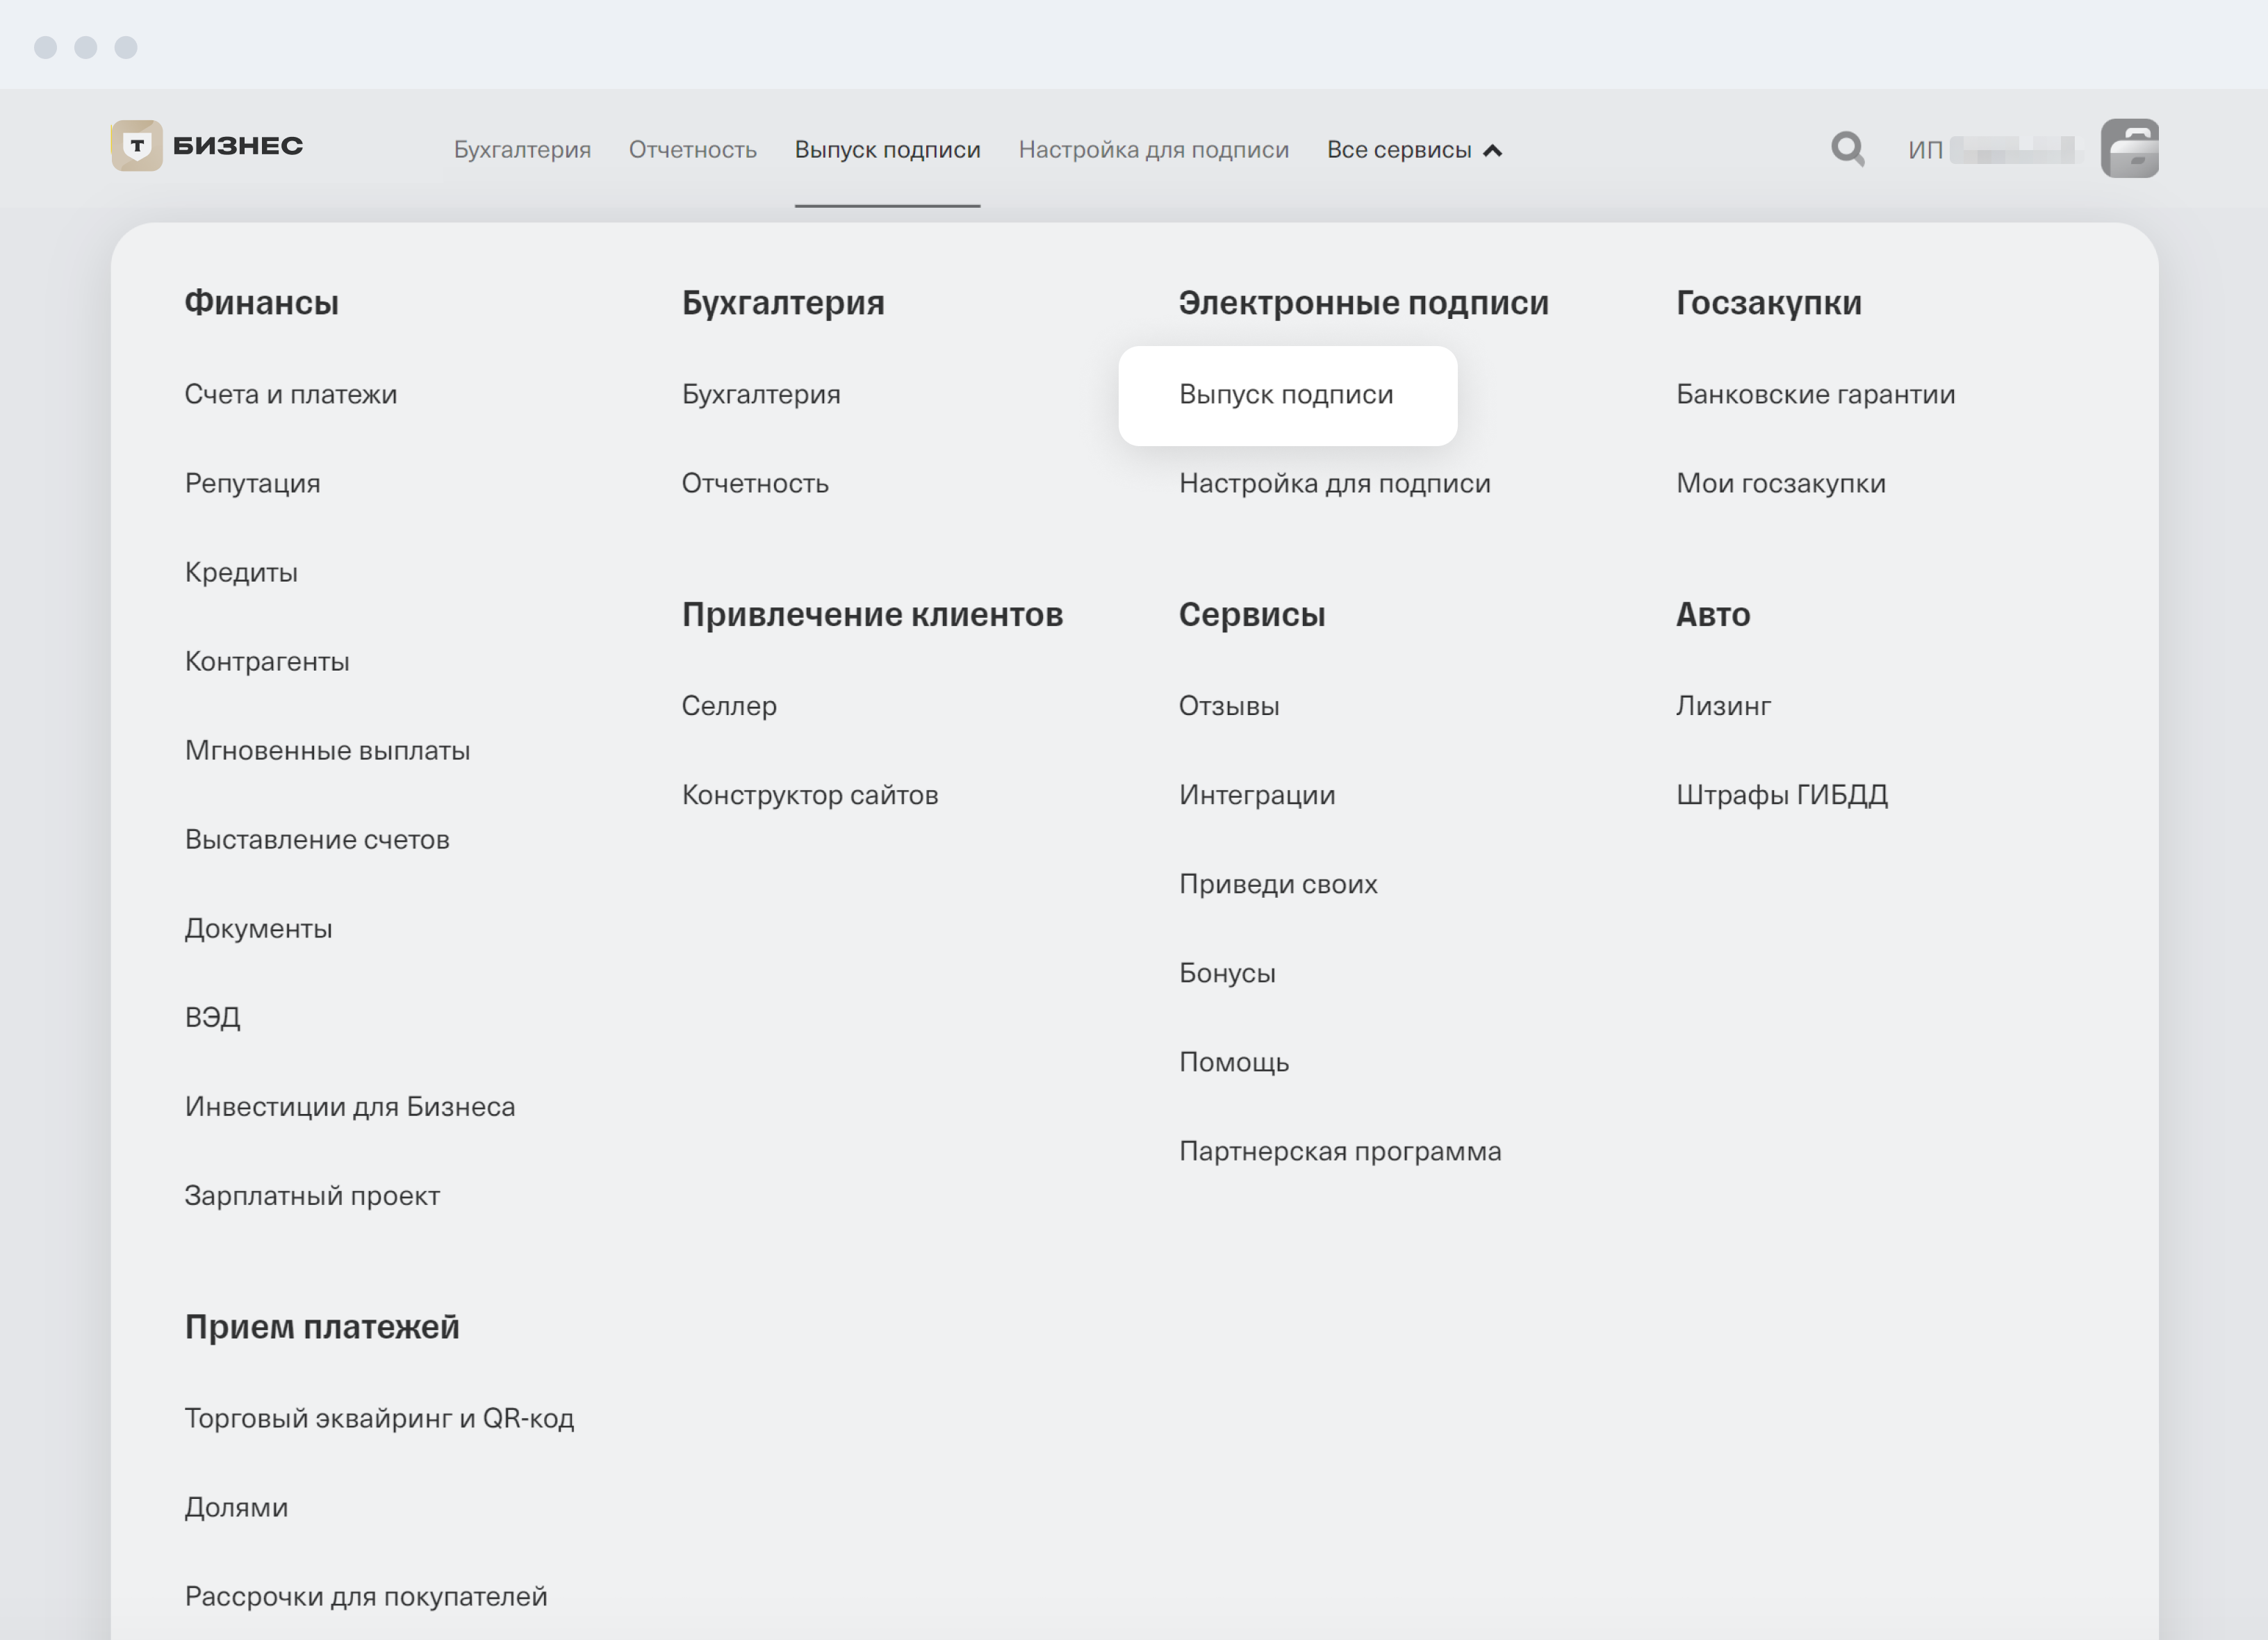Open Партнерская программа link
The width and height of the screenshot is (2268, 1640).
click(1339, 1151)
